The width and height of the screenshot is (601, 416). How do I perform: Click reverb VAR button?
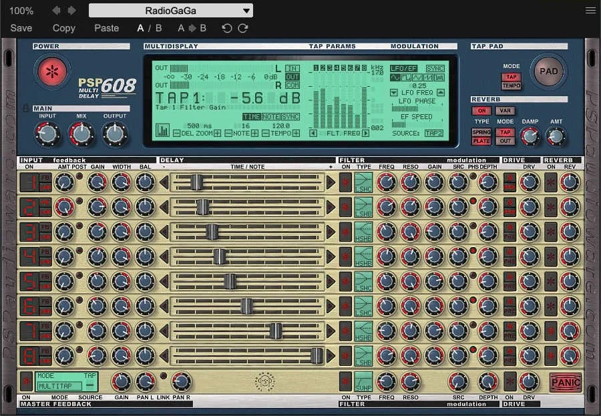tap(505, 111)
